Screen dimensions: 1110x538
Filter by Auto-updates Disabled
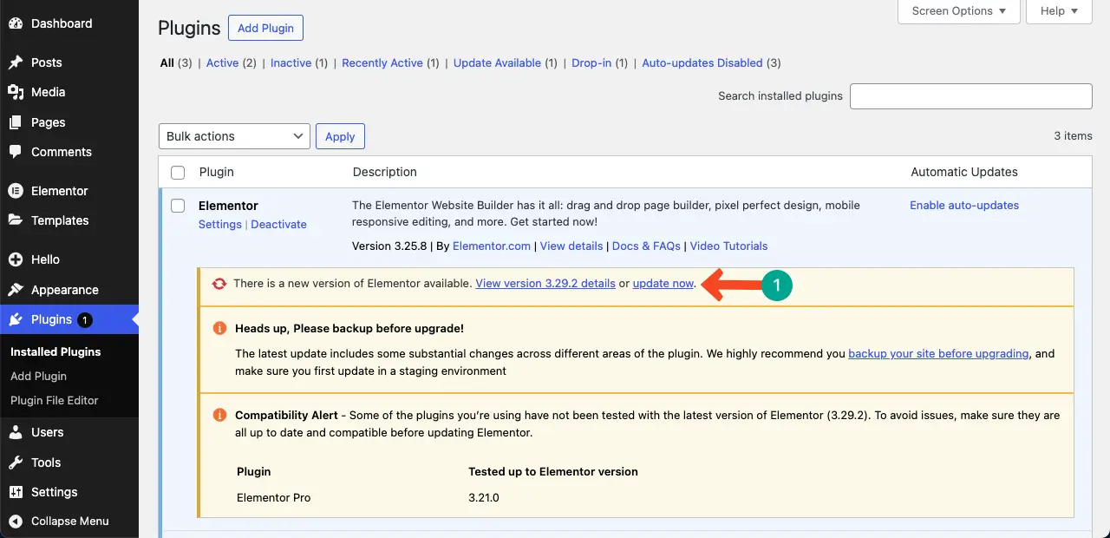[702, 63]
